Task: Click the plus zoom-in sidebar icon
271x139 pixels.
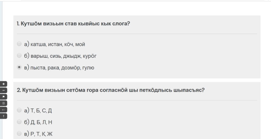Action: (x=4, y=83)
